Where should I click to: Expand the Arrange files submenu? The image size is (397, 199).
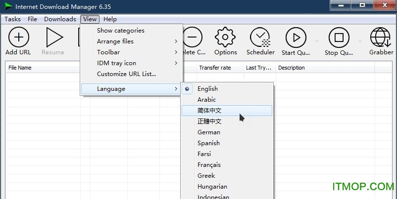pyautogui.click(x=131, y=41)
